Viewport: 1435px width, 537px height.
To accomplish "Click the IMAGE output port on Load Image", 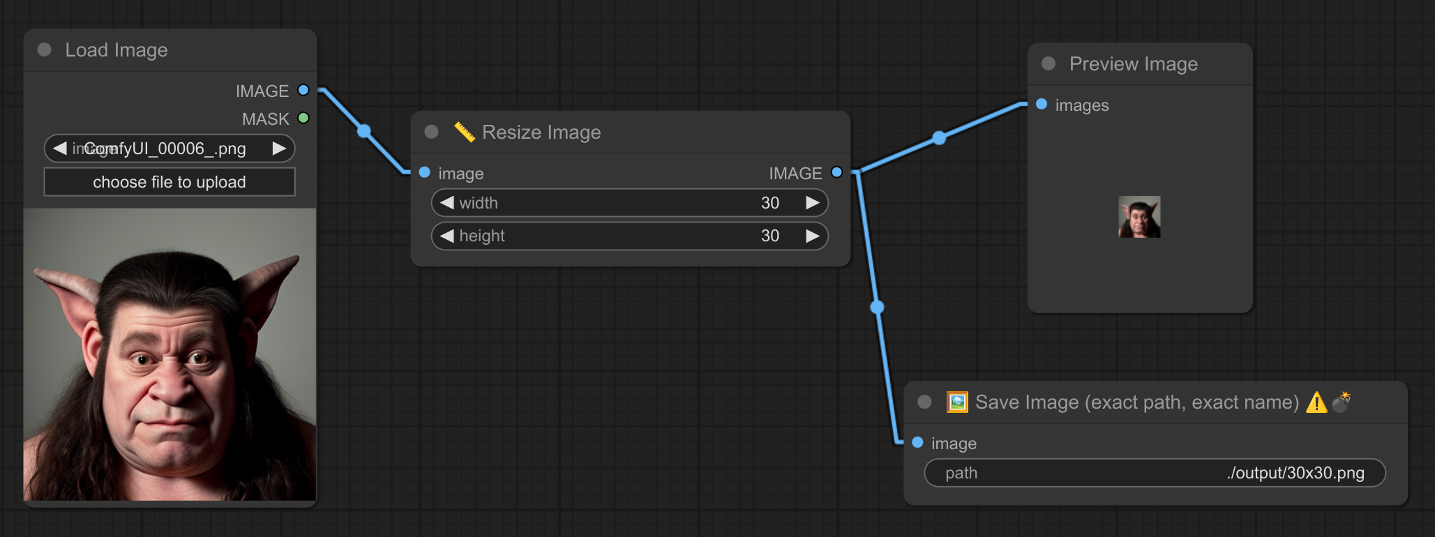I will 303,90.
